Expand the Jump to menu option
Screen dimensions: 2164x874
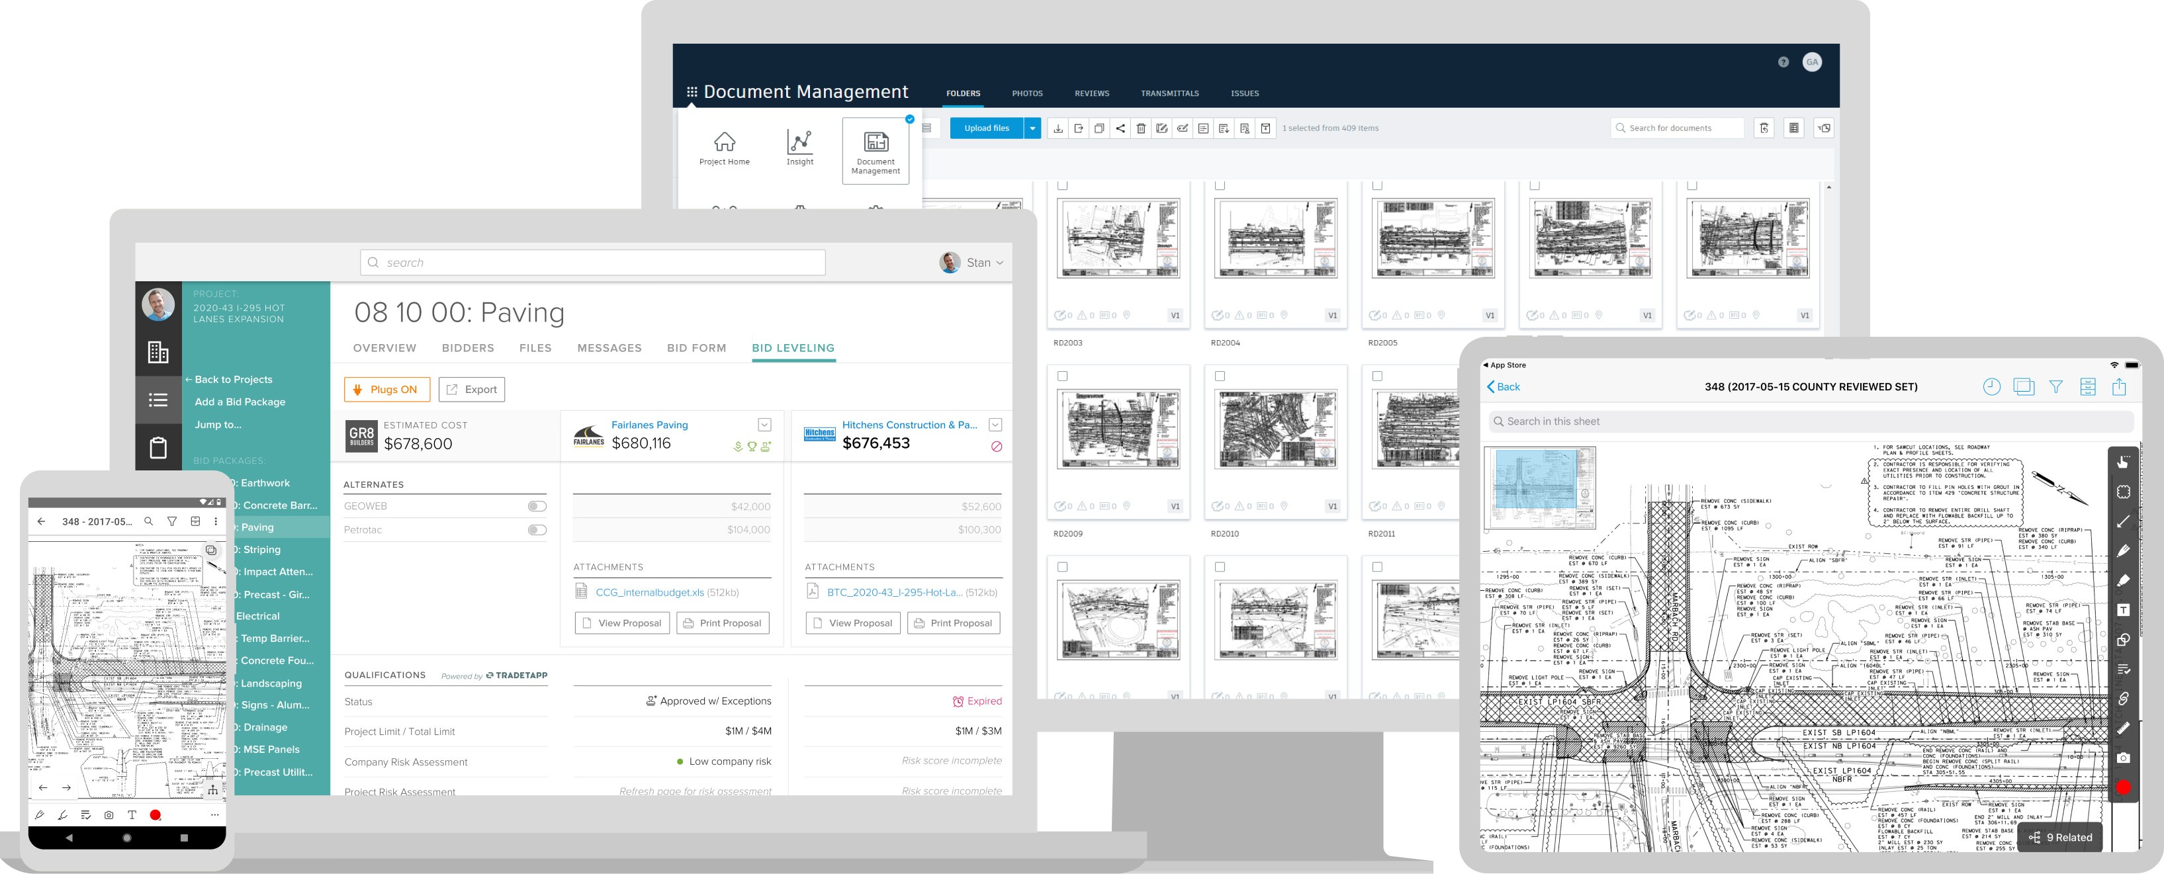point(215,424)
